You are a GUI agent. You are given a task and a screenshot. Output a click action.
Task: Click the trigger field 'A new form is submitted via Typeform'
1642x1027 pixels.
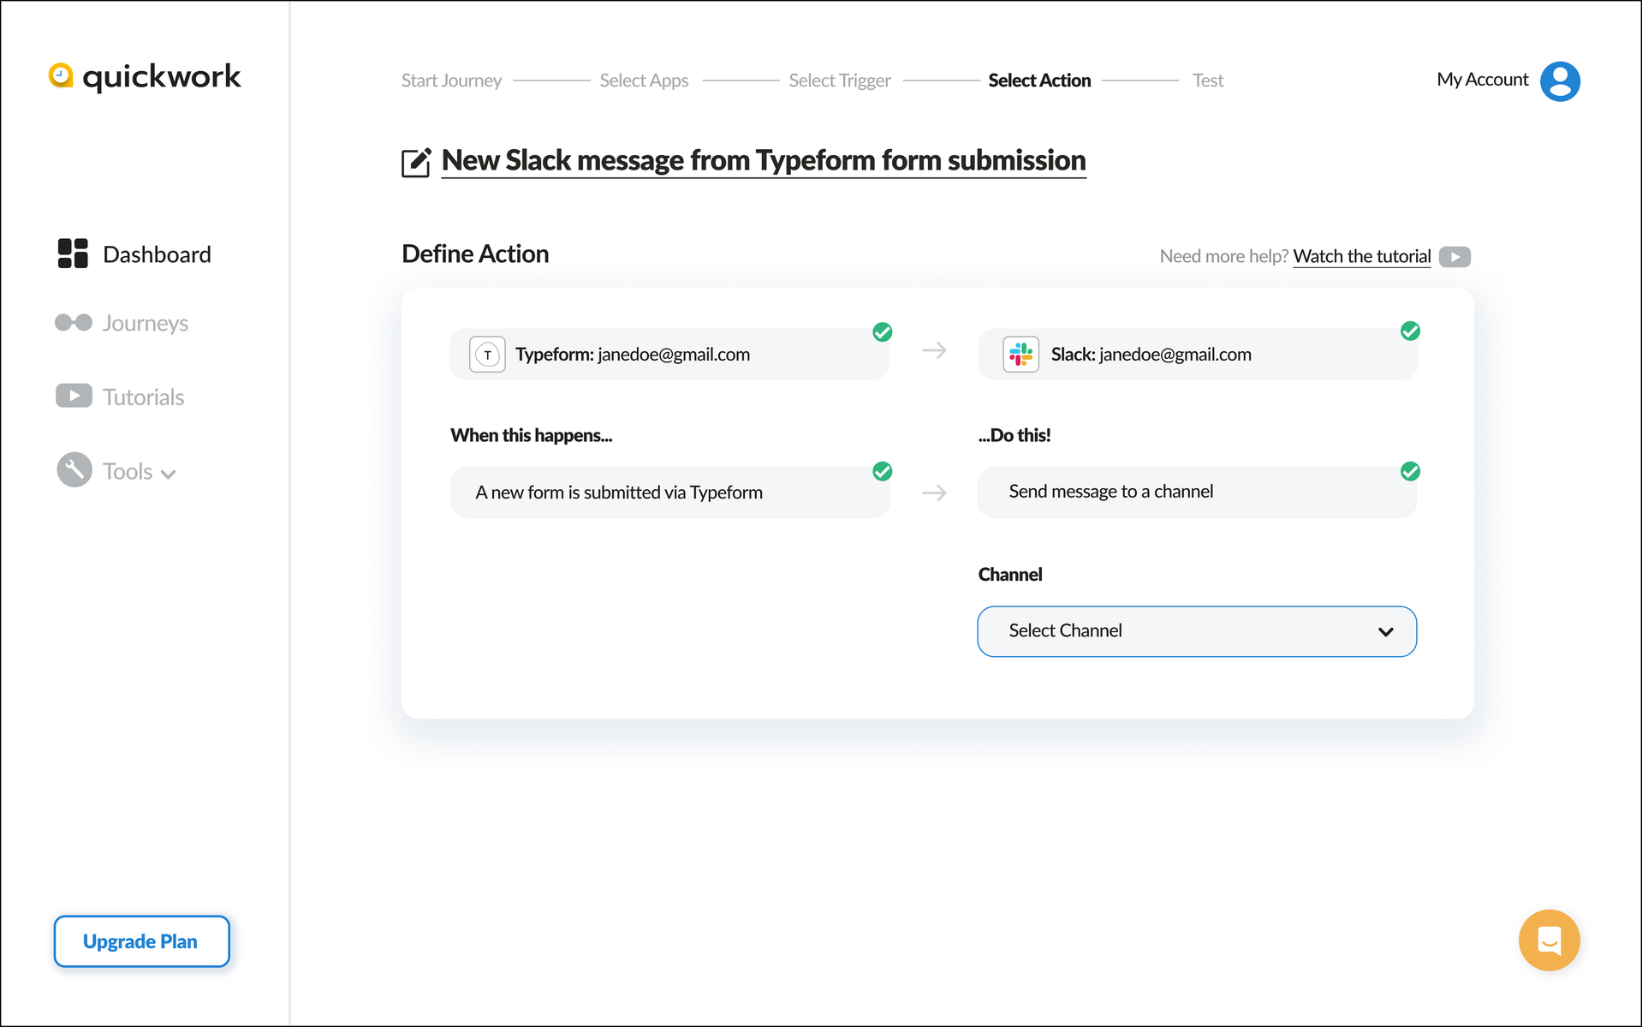click(x=669, y=493)
